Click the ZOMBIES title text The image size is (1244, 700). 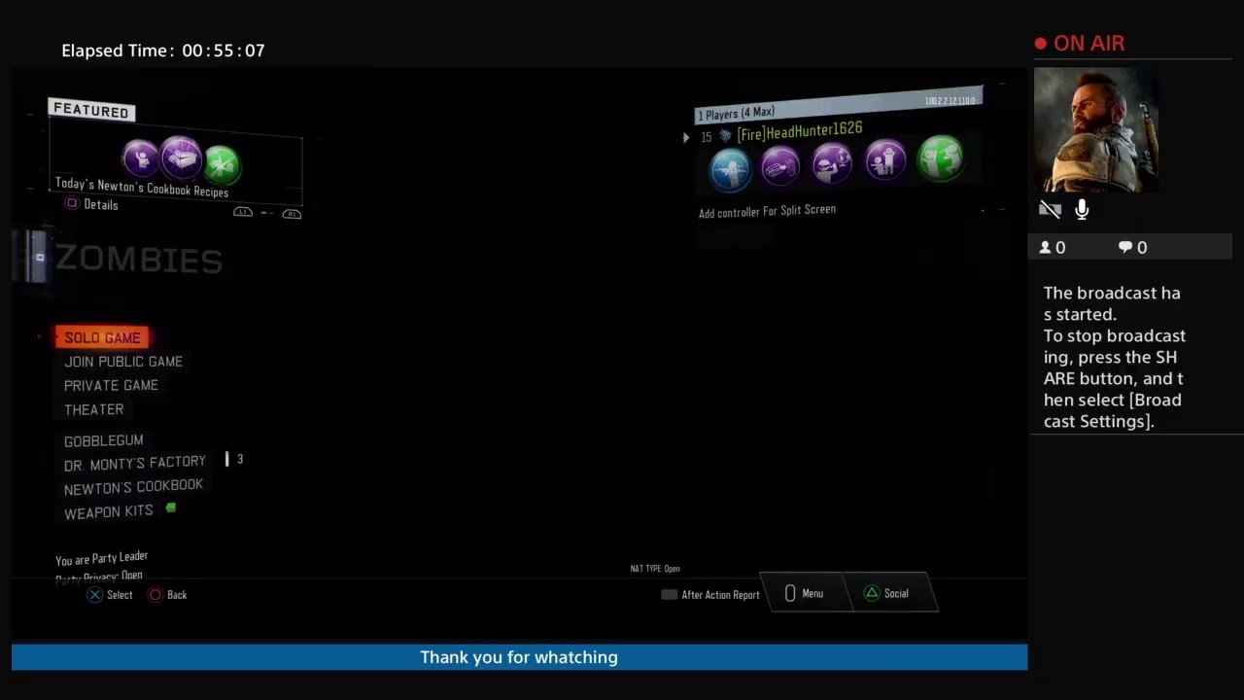[x=138, y=260]
